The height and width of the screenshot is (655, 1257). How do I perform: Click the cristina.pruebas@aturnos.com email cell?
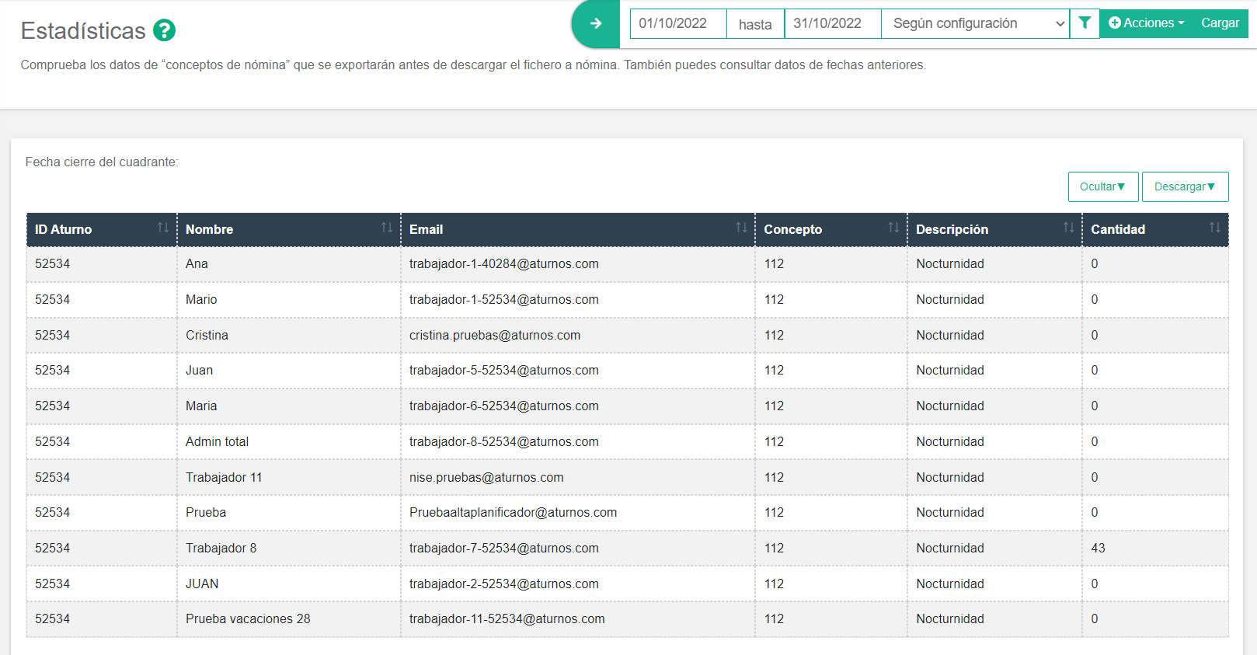point(495,335)
